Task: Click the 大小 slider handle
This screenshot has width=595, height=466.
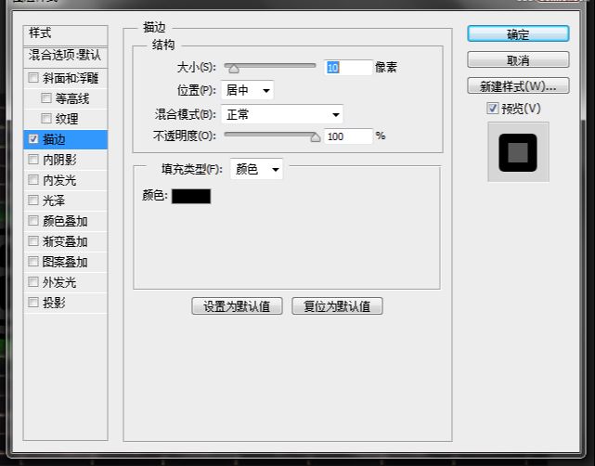Action: 234,69
